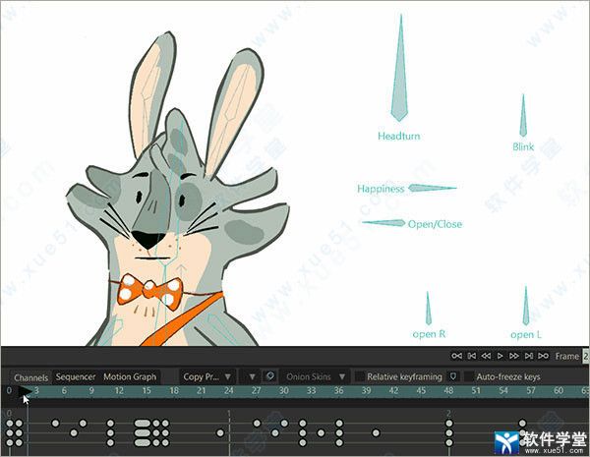The width and height of the screenshot is (590, 457).
Task: Jump to the last frame
Action: (x=543, y=356)
